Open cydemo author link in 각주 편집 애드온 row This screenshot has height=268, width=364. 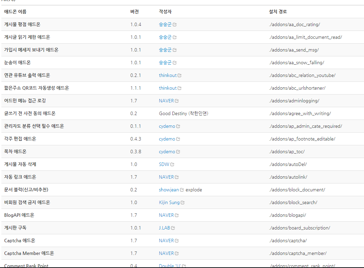pos(167,139)
